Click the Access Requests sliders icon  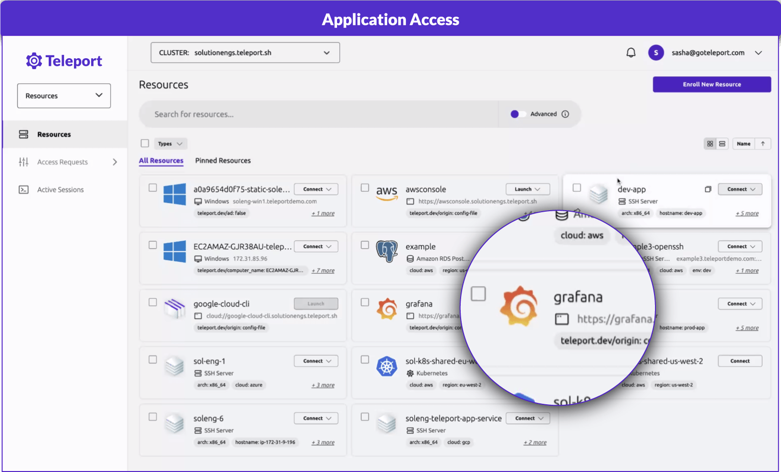click(23, 162)
